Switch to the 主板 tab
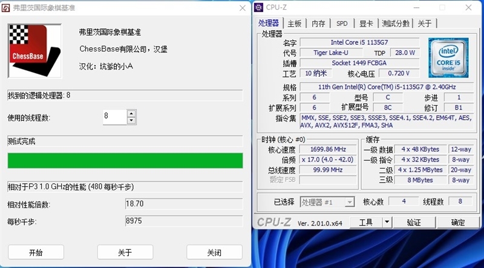 click(x=295, y=24)
